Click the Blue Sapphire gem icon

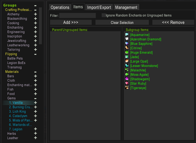pyautogui.click(x=127, y=44)
